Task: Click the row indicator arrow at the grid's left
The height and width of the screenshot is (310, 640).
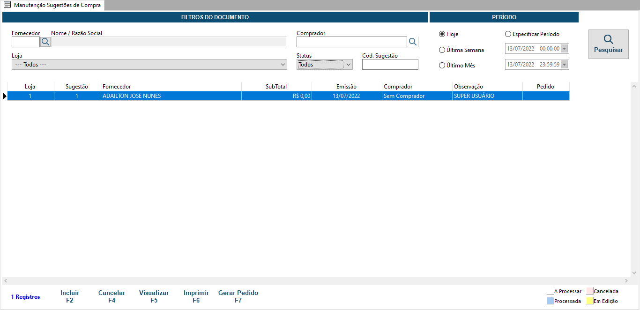Action: (x=5, y=96)
